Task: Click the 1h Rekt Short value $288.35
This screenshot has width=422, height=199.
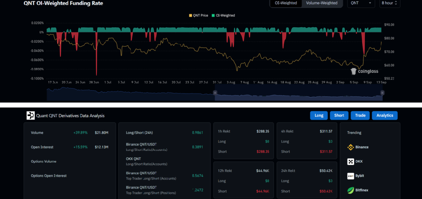Action: (x=263, y=152)
